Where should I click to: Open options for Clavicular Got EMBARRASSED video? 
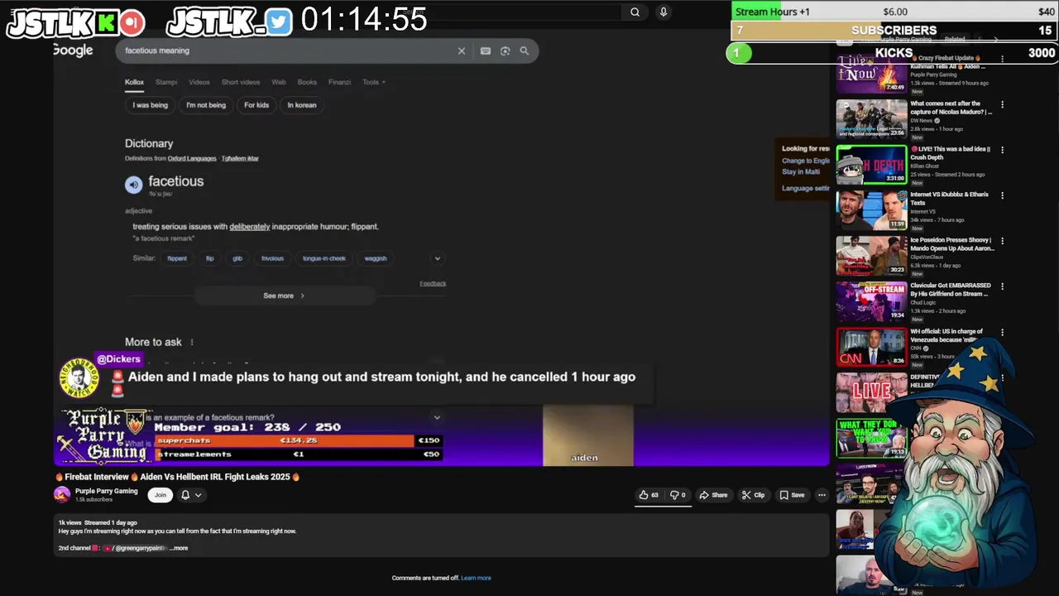pos(1002,287)
